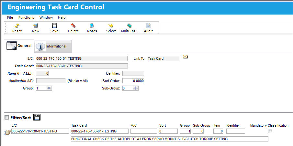
Task: Click the Sub-Group spinner arrows
Action: (x=136, y=88)
